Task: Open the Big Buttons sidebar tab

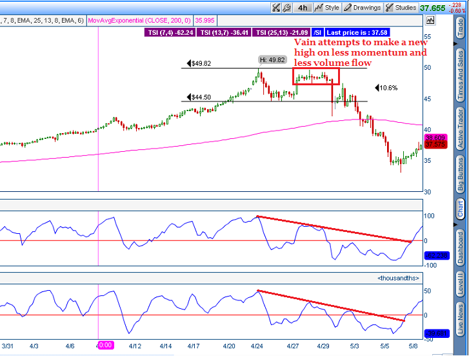Action: pyautogui.click(x=461, y=174)
